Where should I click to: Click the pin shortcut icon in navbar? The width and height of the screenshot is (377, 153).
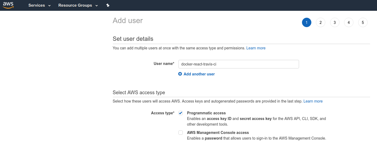coord(108,5)
